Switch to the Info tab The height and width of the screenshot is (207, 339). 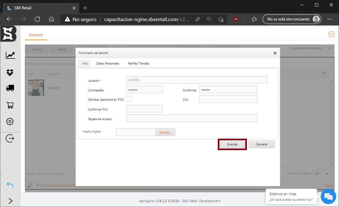click(85, 64)
